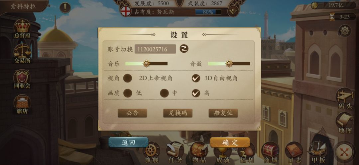Set graphics quality to 低
The height and width of the screenshot is (165, 359).
[x=128, y=93]
